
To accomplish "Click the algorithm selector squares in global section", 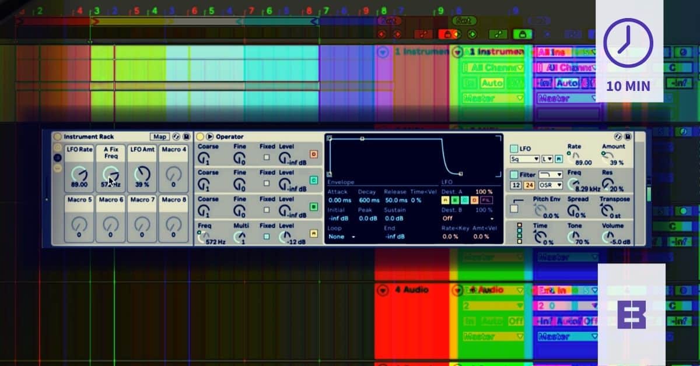I will (519, 232).
